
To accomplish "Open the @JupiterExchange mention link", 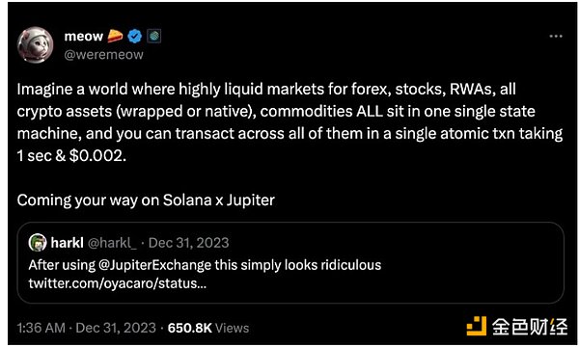I will point(154,265).
